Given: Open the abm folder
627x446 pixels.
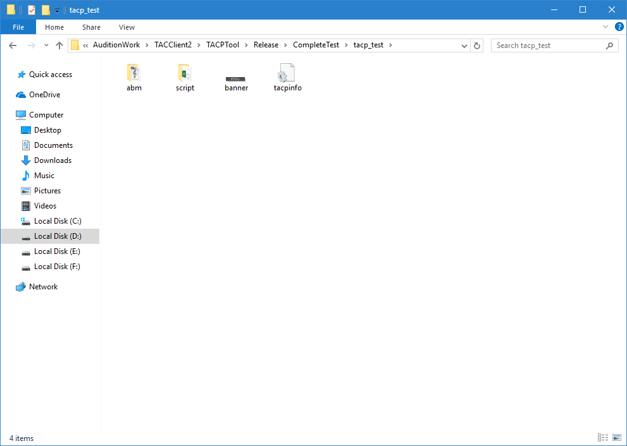Looking at the screenshot, I should pyautogui.click(x=133, y=73).
